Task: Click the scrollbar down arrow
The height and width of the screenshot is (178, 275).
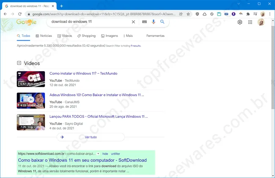Action: click(273, 176)
